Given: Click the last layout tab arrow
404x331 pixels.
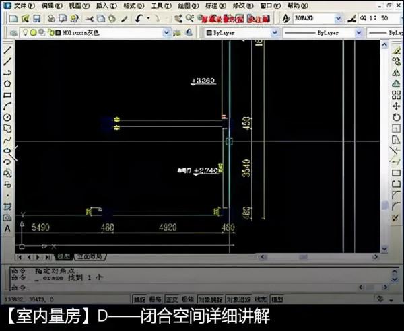Looking at the screenshot, I should pos(48,257).
